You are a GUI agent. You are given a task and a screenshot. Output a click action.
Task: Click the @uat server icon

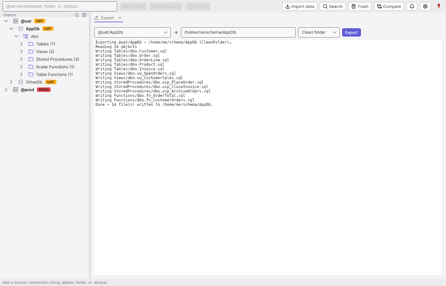coord(16,21)
